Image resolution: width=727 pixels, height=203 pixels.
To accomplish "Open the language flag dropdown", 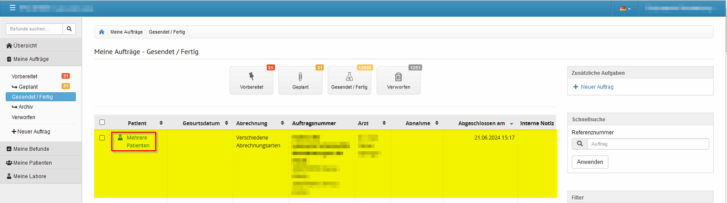I will point(625,9).
